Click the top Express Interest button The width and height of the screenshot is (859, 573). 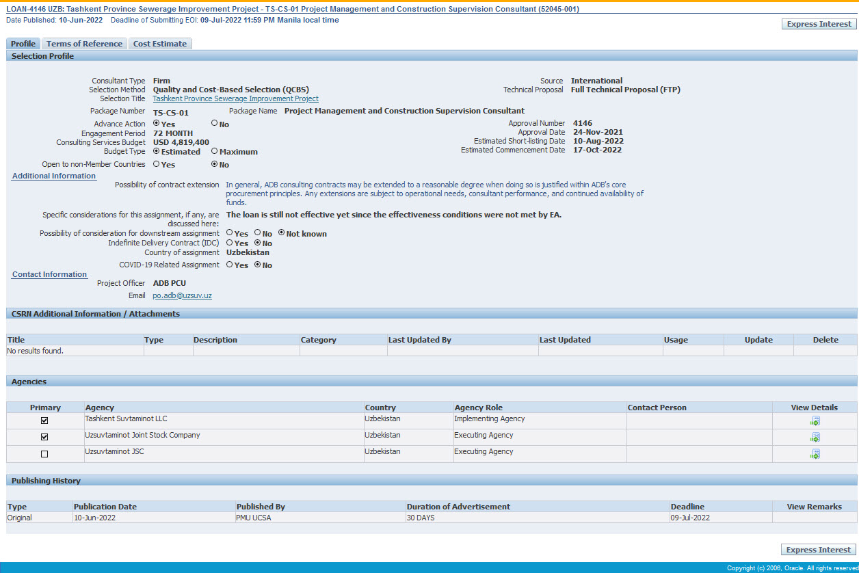[819, 24]
